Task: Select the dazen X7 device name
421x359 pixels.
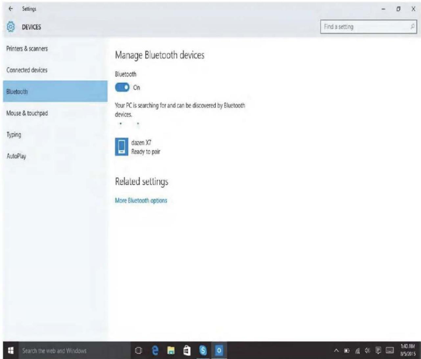Action: coord(141,143)
